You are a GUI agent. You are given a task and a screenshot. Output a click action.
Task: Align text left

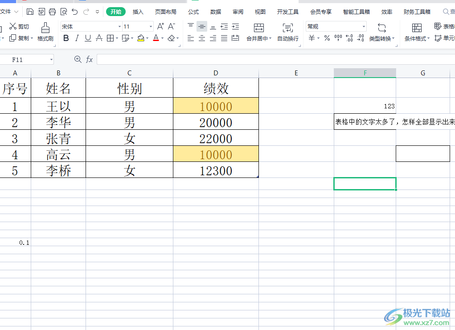(191, 38)
